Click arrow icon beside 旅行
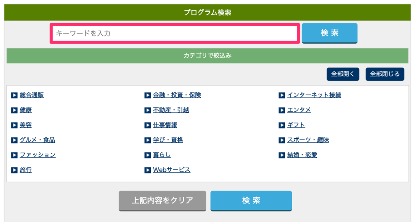This screenshot has width=415, height=222. pyautogui.click(x=14, y=170)
